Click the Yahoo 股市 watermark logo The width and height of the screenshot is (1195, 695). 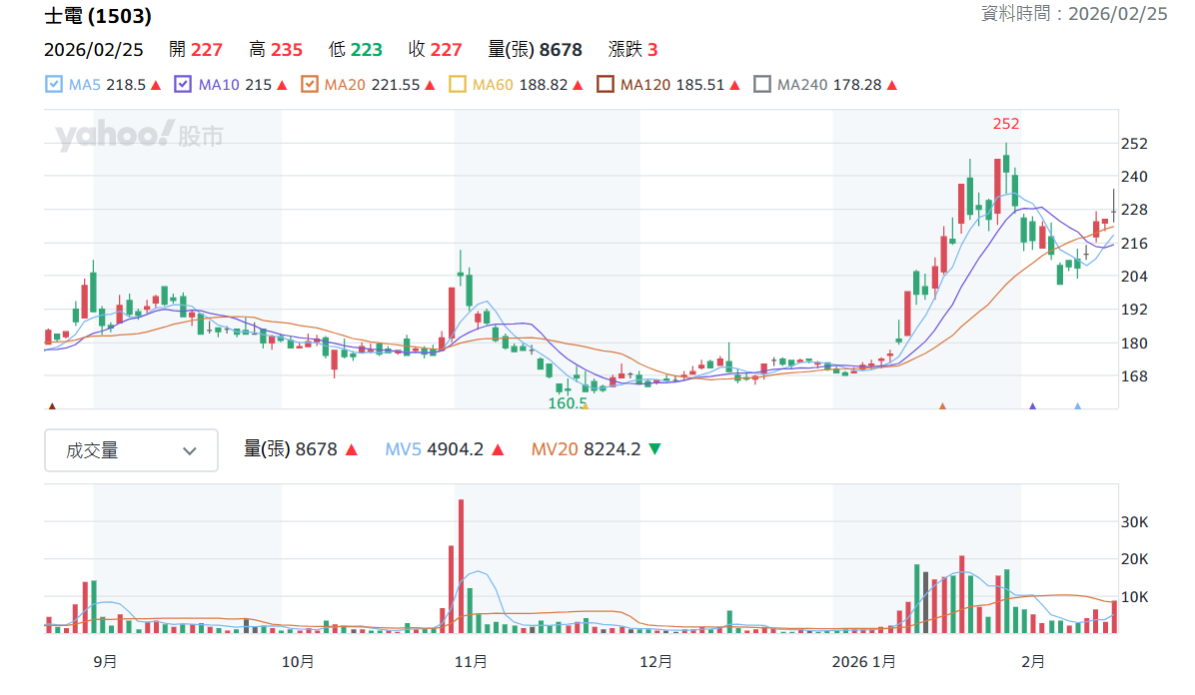(x=140, y=136)
